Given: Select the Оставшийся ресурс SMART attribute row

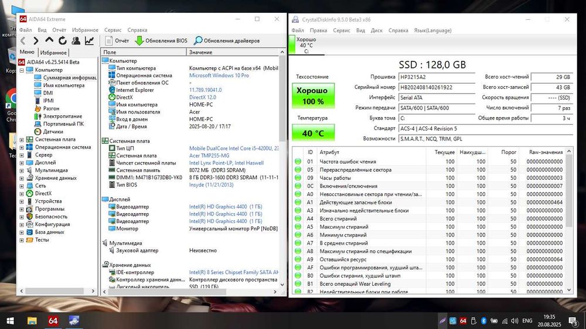Looking at the screenshot, I should 429,259.
